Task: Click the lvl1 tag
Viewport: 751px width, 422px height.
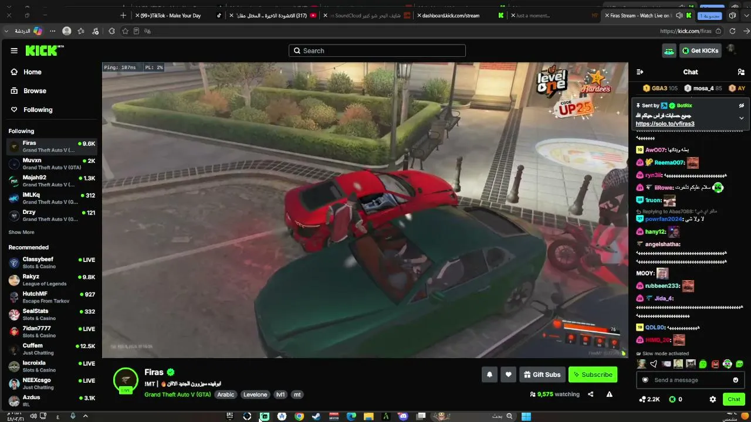Action: click(x=280, y=394)
